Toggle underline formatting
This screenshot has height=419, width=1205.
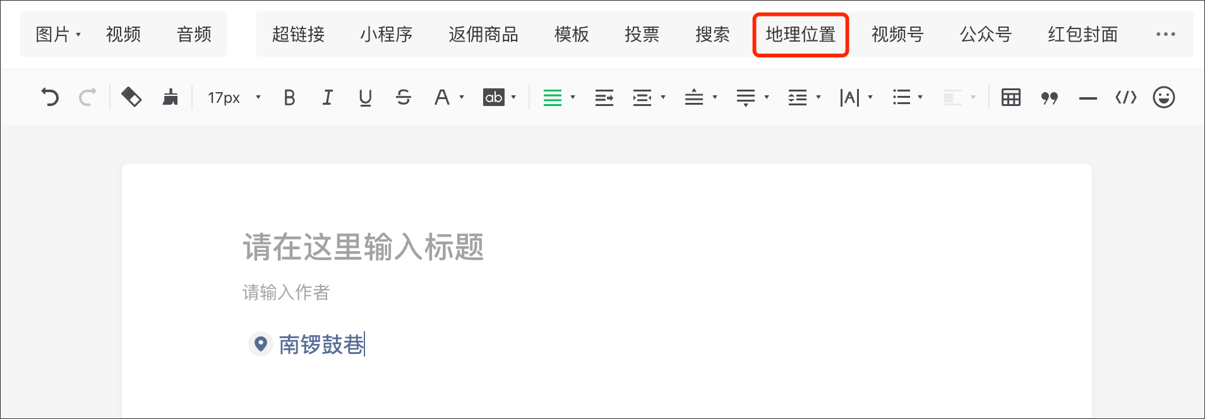click(x=365, y=97)
